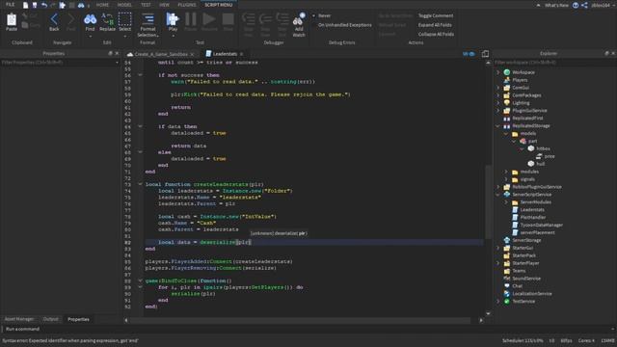This screenshot has height=347, width=617.
Task: Expand the signals folder
Action: pos(506,179)
